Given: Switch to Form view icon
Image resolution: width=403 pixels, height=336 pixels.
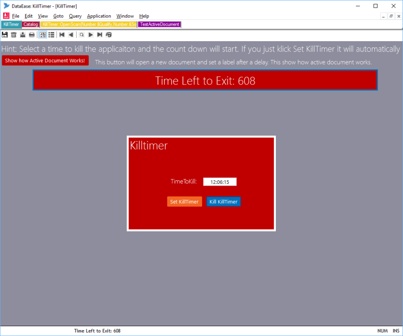Looking at the screenshot, I should point(43,35).
